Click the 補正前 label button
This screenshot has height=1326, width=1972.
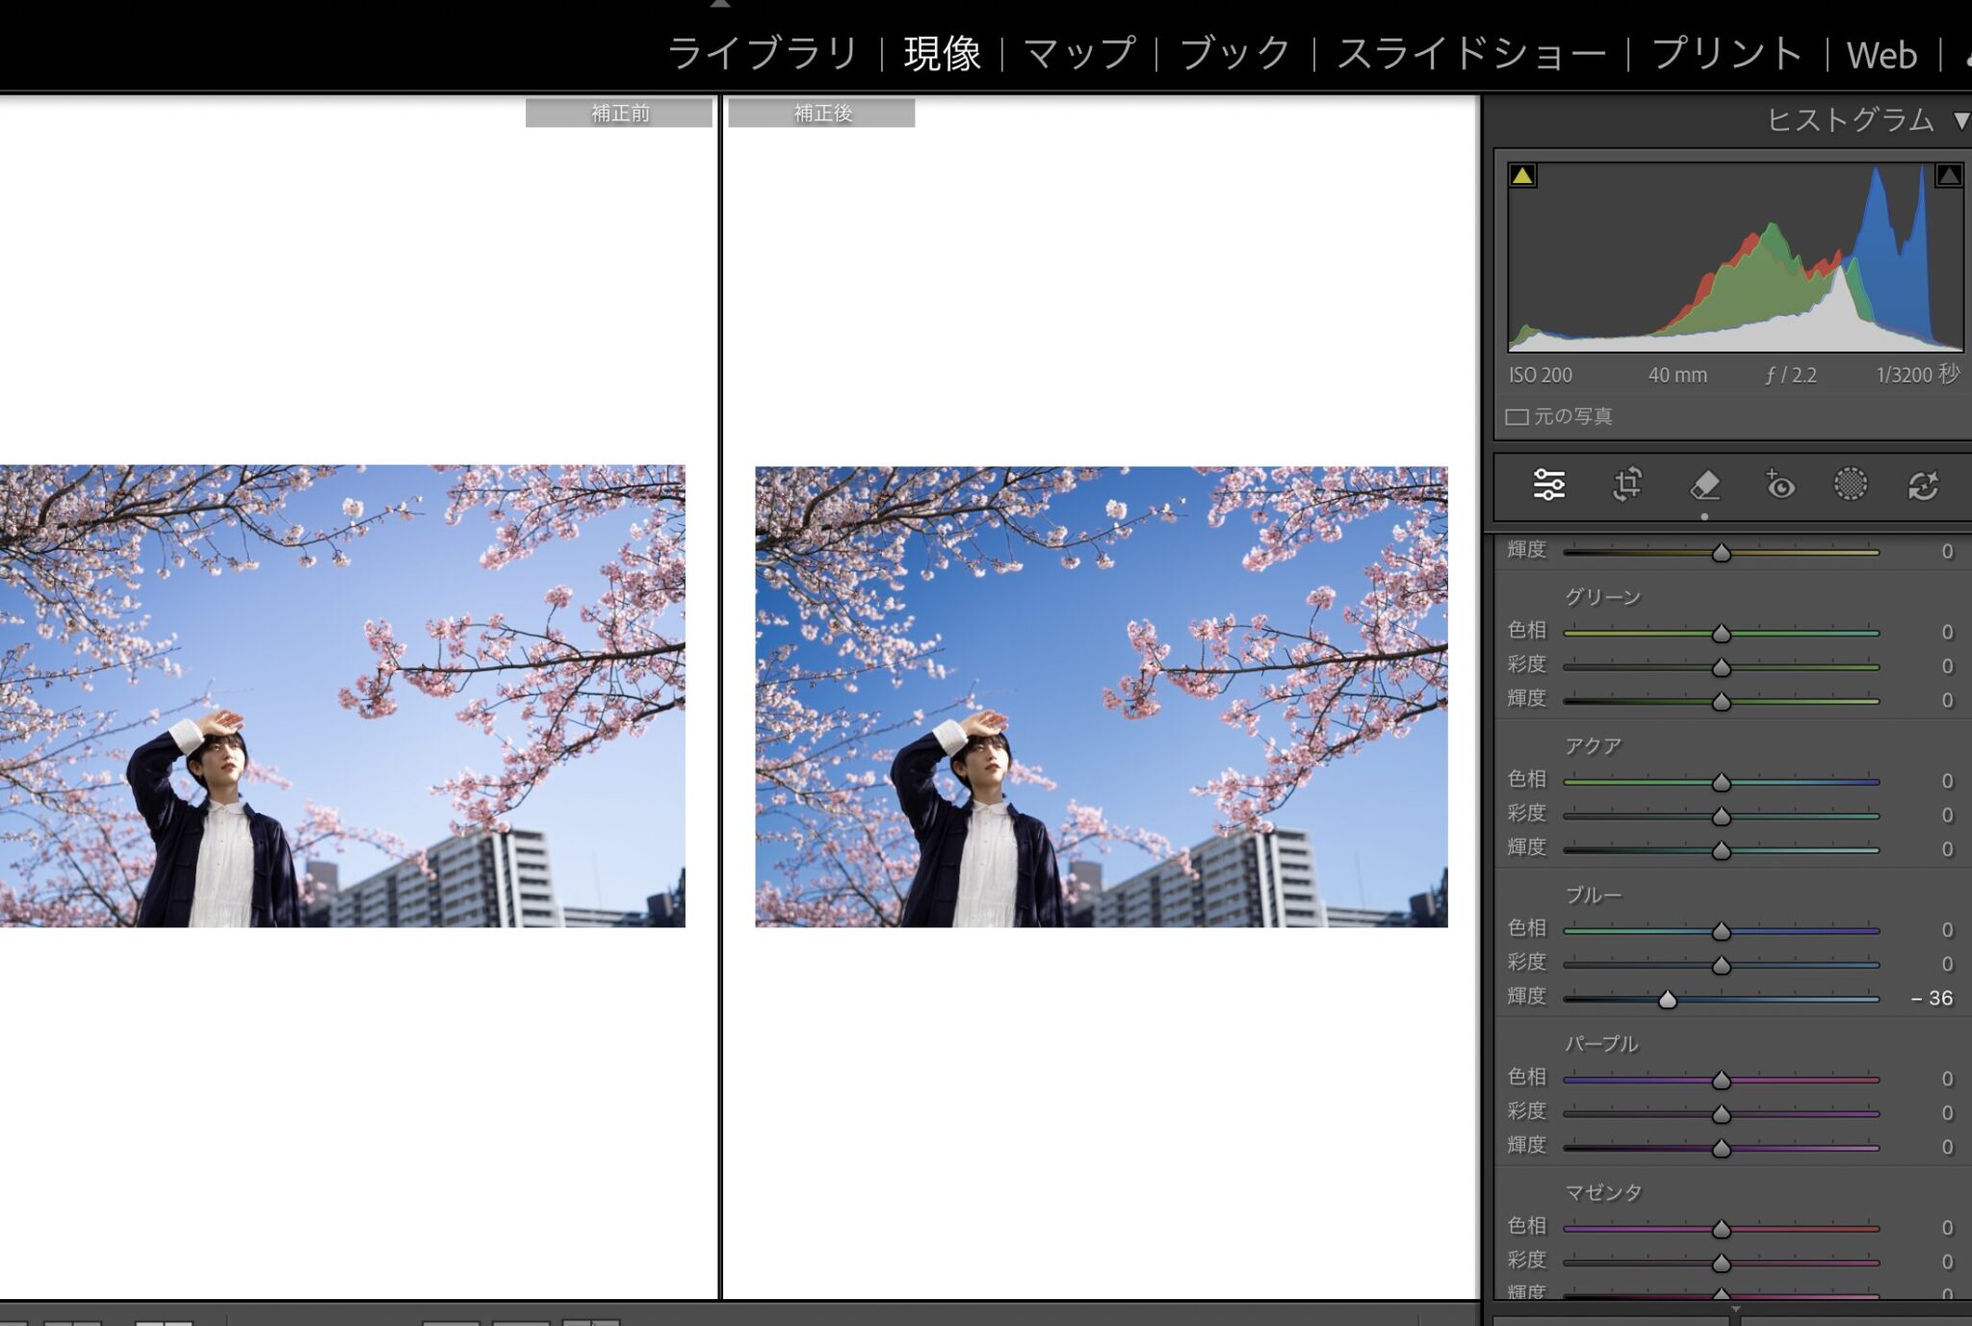point(619,114)
